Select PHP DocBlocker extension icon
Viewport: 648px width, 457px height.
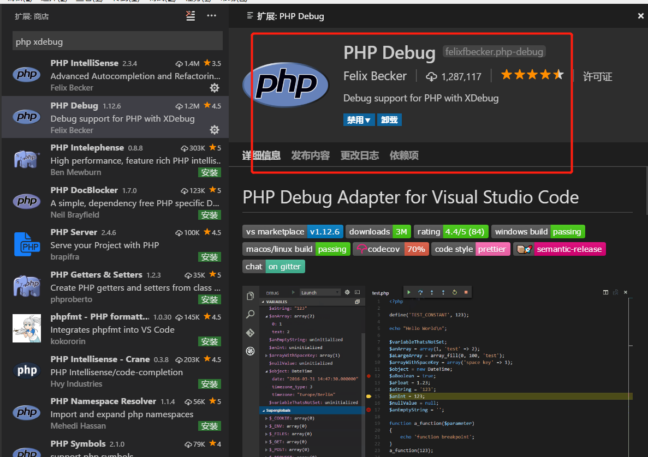pyautogui.click(x=27, y=201)
